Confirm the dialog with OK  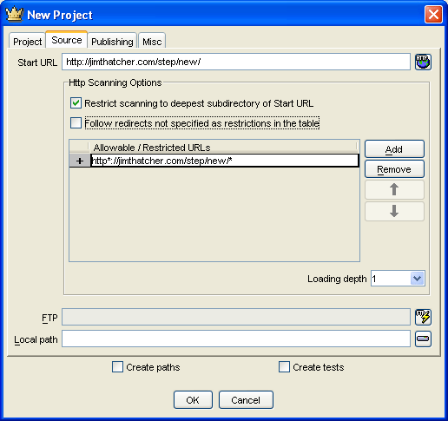click(x=193, y=400)
